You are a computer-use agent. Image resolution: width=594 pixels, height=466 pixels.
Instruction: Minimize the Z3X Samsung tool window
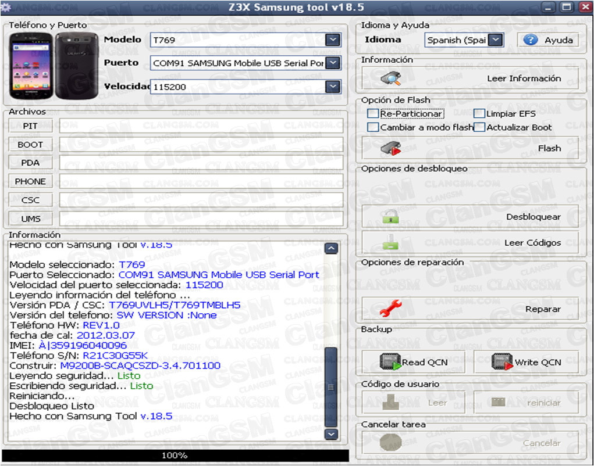tap(548, 7)
